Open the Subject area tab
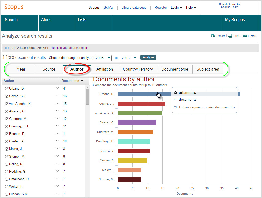262x198 pixels. tap(208, 69)
